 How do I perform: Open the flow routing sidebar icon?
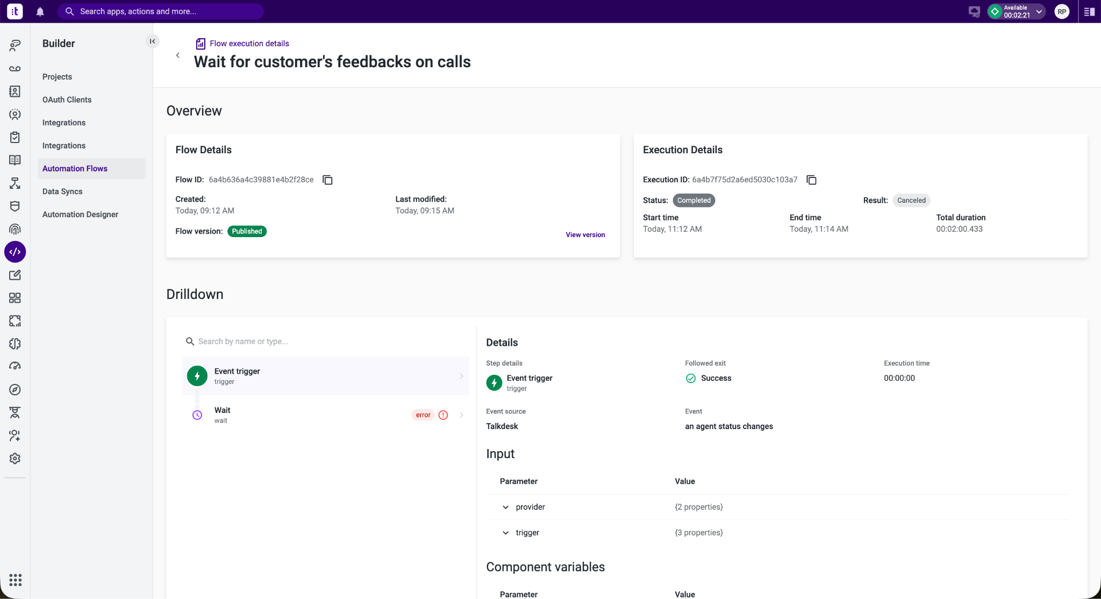click(15, 183)
